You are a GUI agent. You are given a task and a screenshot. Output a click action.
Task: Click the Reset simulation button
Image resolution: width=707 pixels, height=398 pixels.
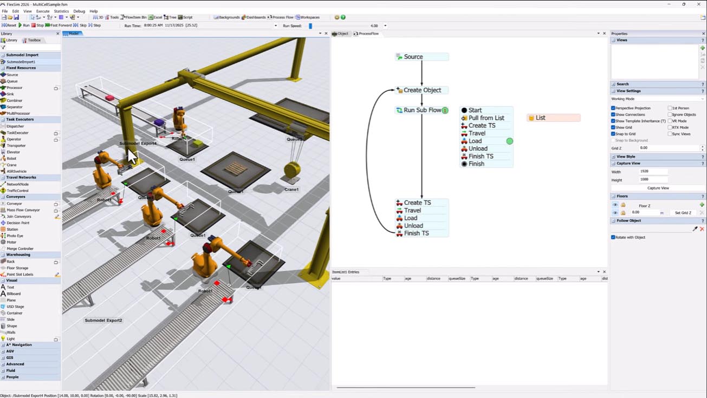pyautogui.click(x=9, y=25)
